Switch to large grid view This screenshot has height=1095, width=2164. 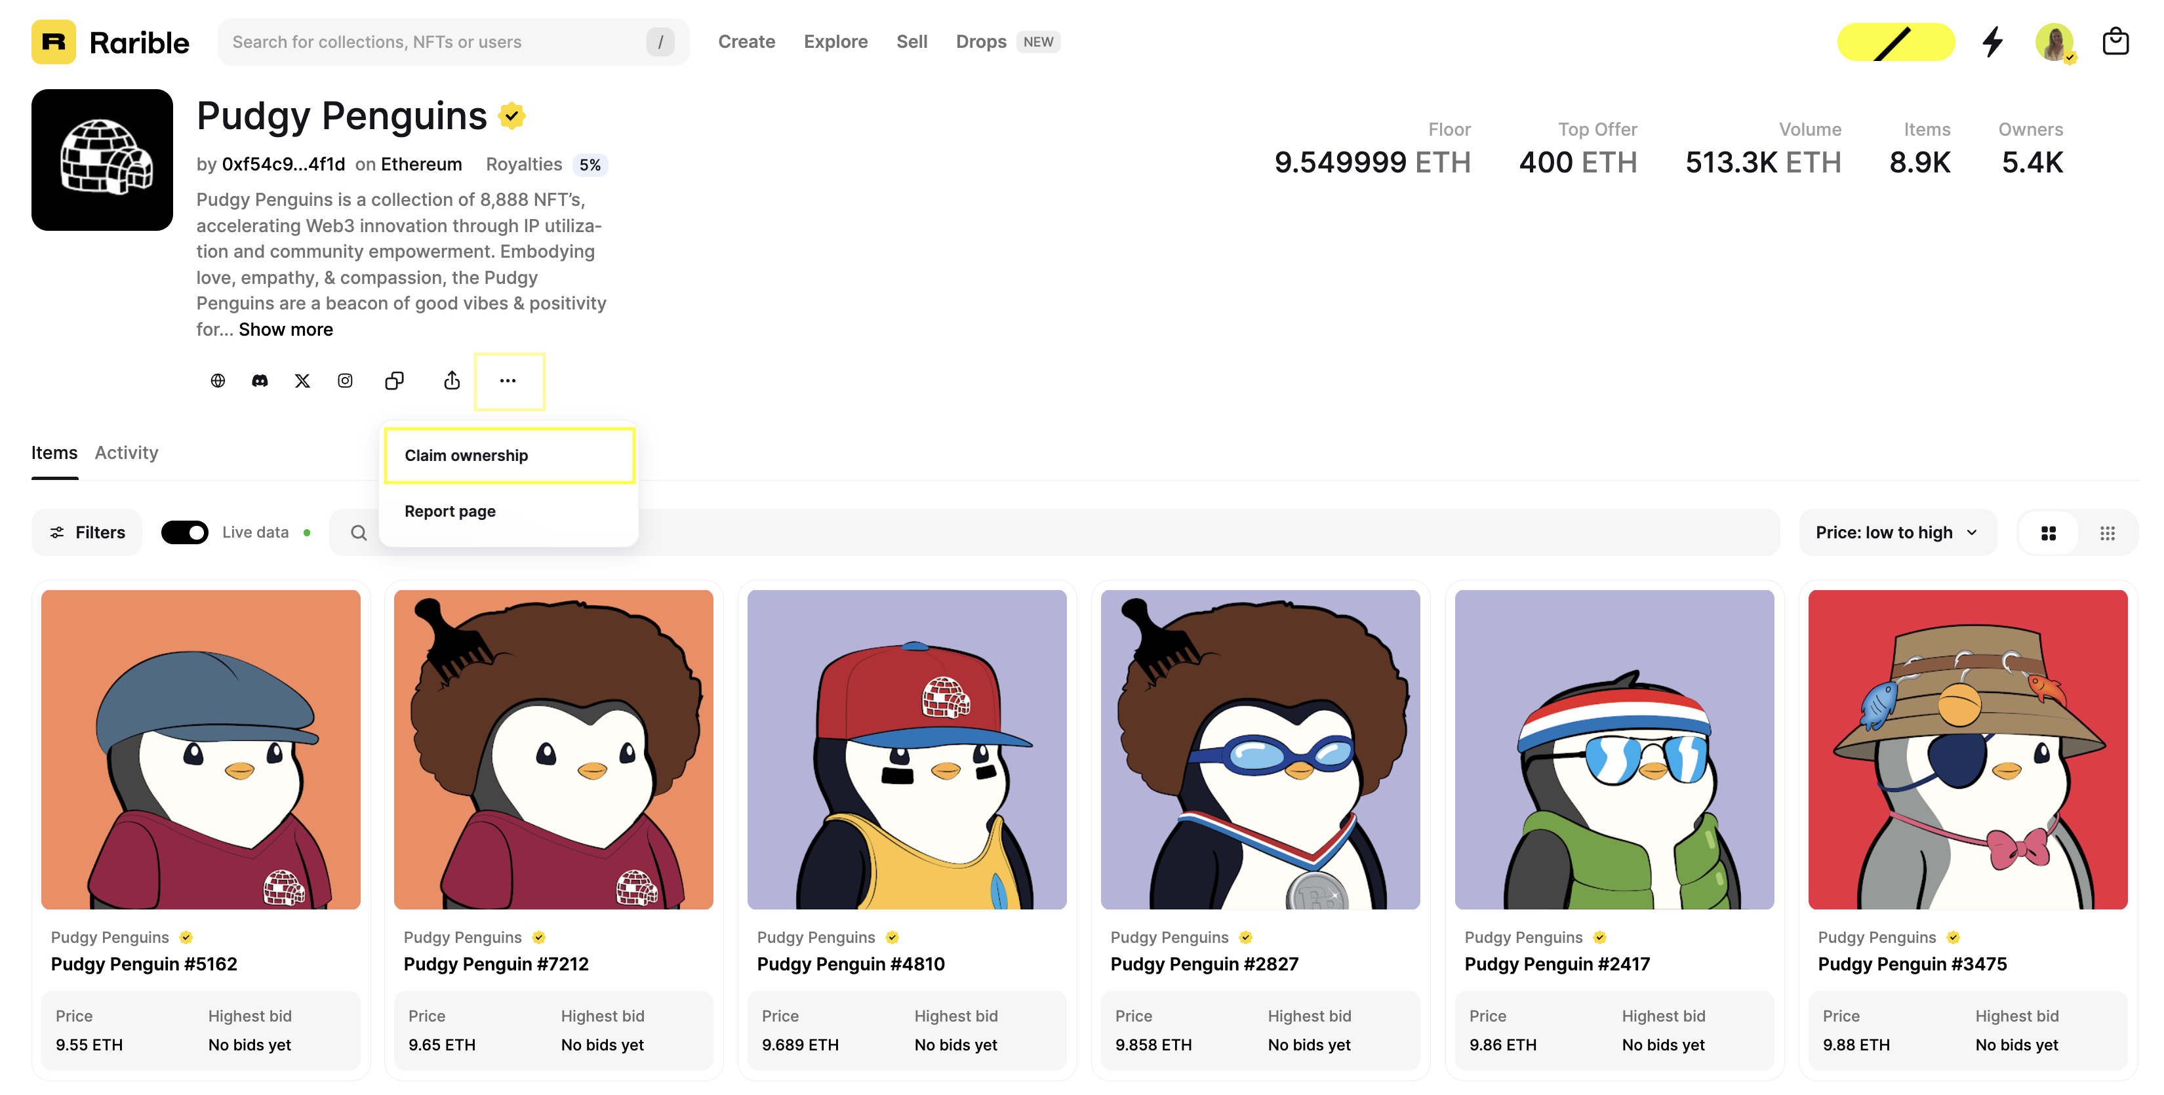pyautogui.click(x=2048, y=533)
